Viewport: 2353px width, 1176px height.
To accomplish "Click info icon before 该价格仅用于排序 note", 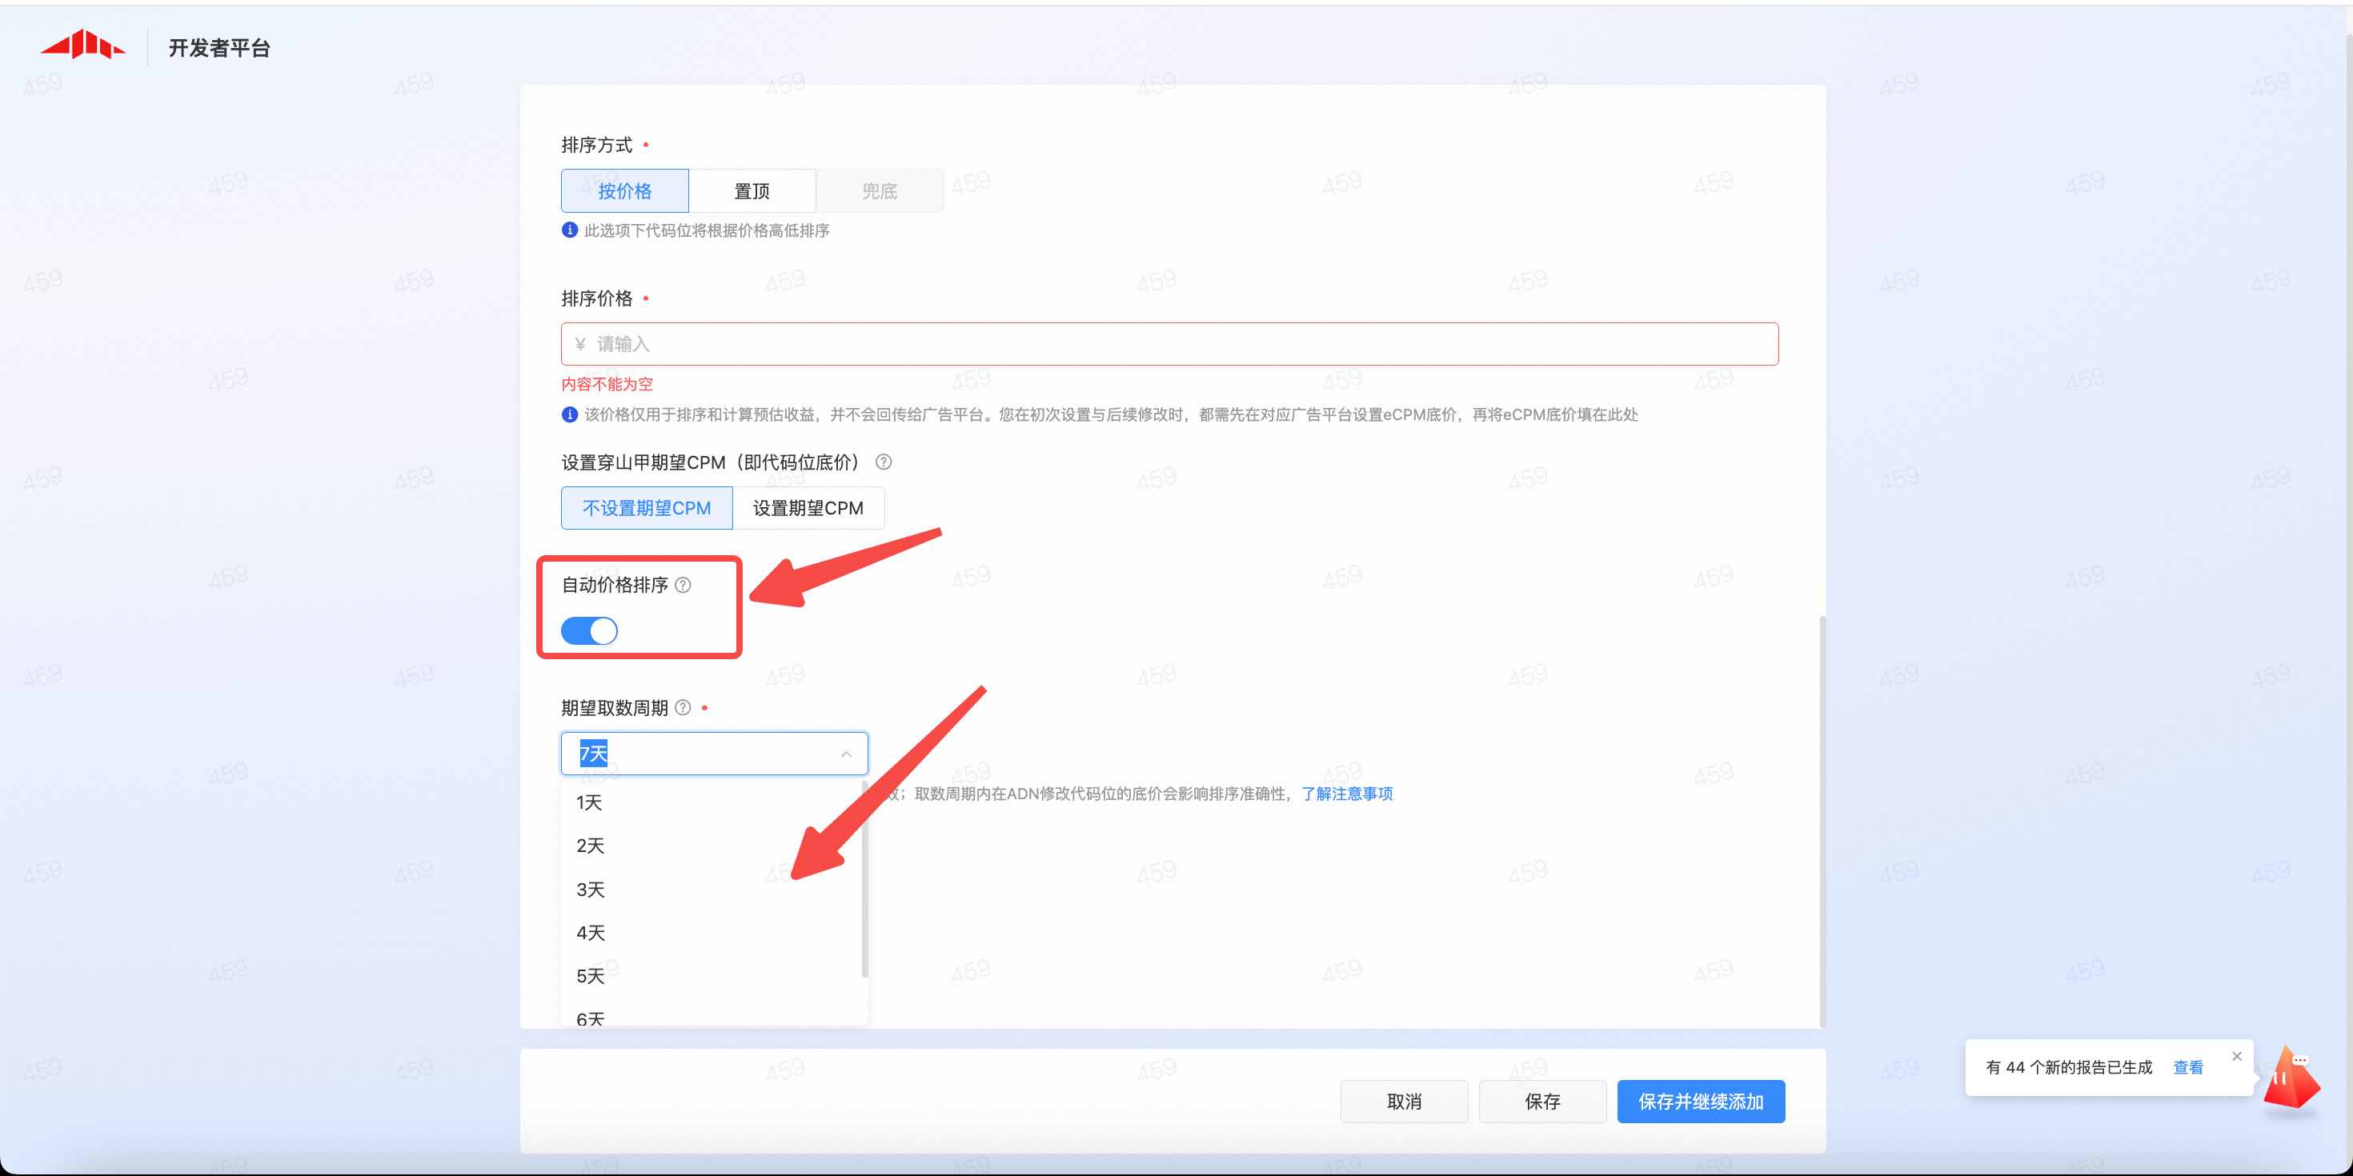I will tap(569, 414).
